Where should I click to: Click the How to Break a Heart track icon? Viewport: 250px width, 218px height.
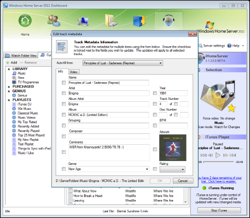(x=70, y=196)
